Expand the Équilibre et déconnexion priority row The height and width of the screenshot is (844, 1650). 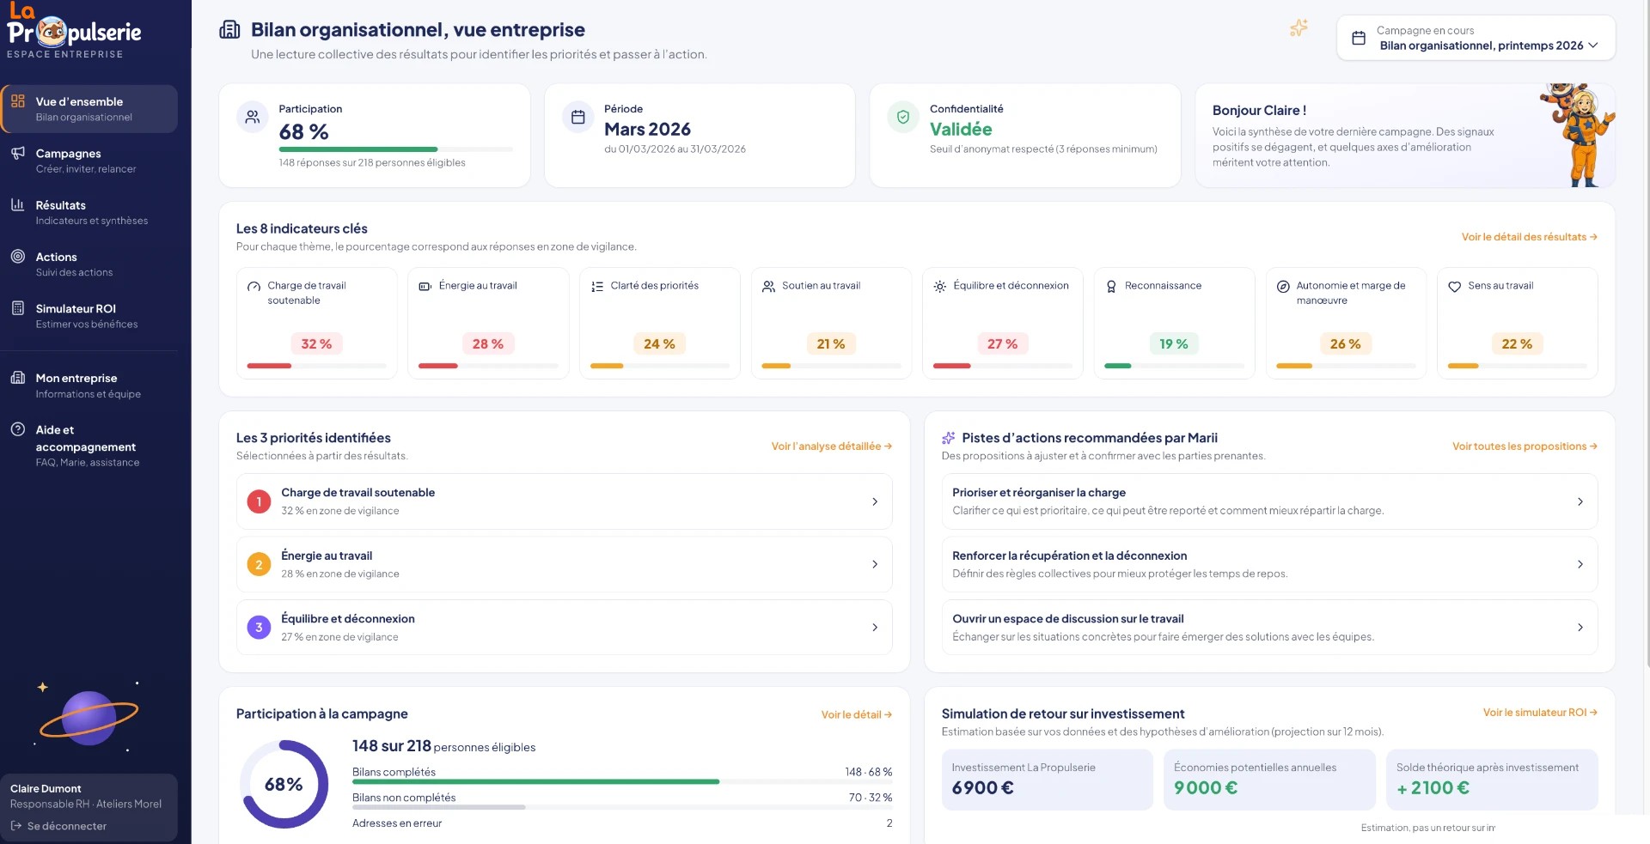click(x=565, y=628)
